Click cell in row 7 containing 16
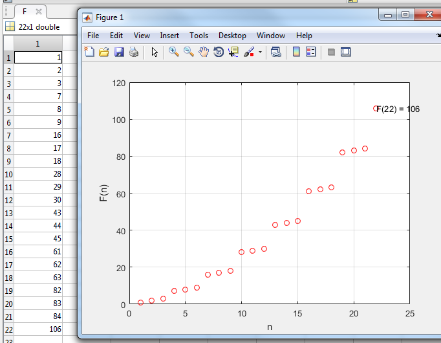441x343 pixels. click(38, 135)
